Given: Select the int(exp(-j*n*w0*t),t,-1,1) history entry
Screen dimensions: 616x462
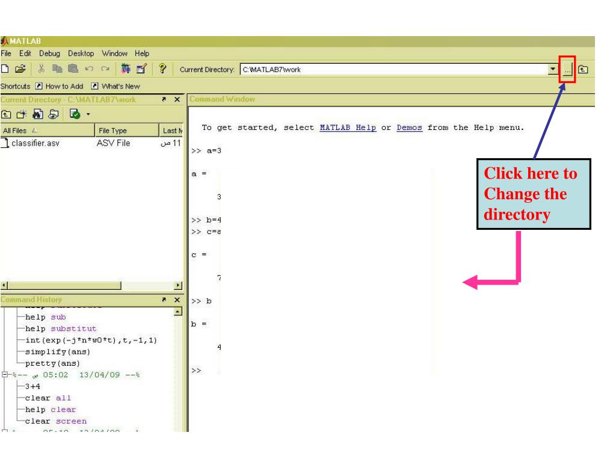Looking at the screenshot, I should point(91,340).
